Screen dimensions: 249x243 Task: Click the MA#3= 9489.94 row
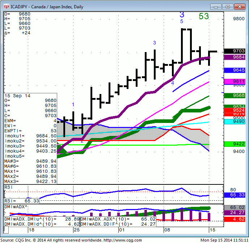click(x=30, y=161)
